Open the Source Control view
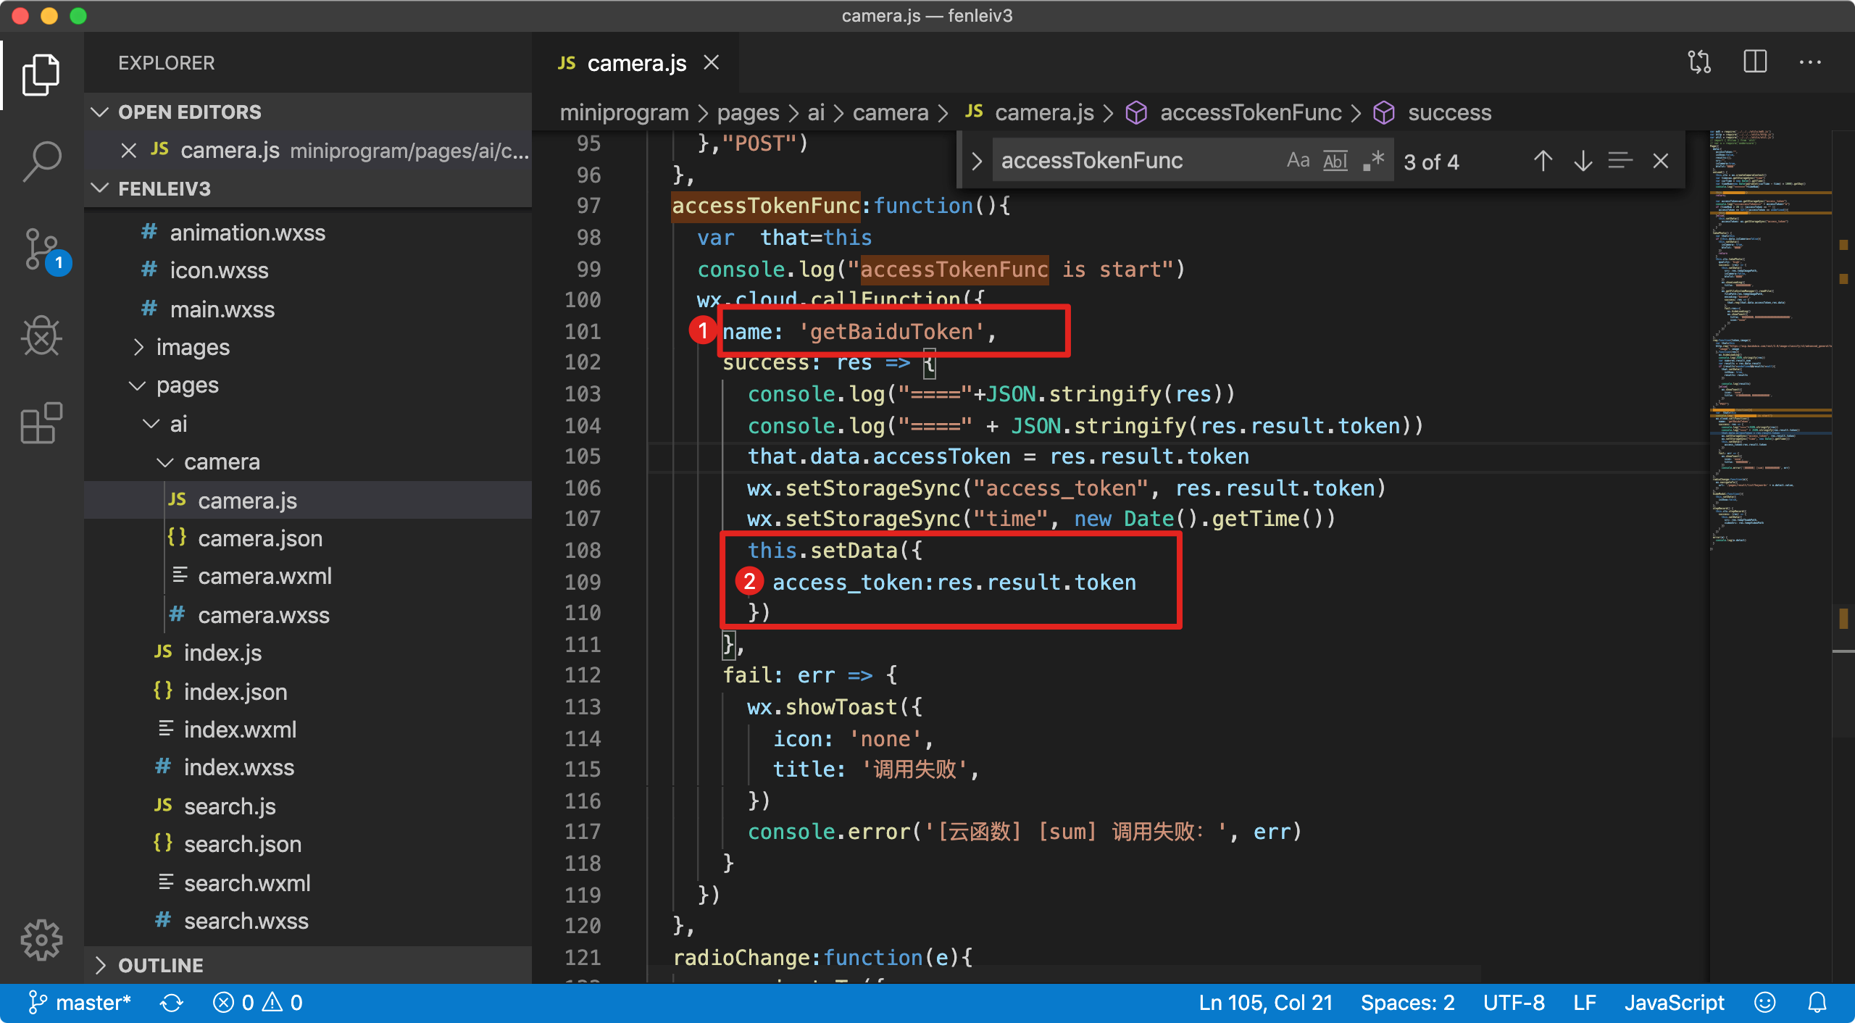This screenshot has width=1855, height=1023. pos(41,249)
